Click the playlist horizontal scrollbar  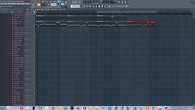[126, 12]
